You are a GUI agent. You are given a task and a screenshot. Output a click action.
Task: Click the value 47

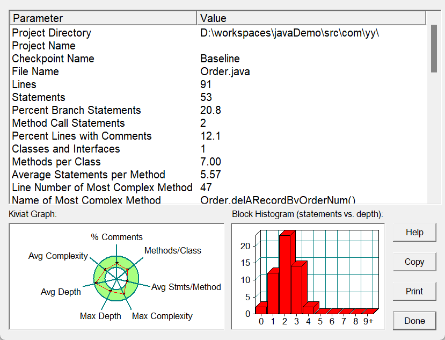pyautogui.click(x=206, y=187)
